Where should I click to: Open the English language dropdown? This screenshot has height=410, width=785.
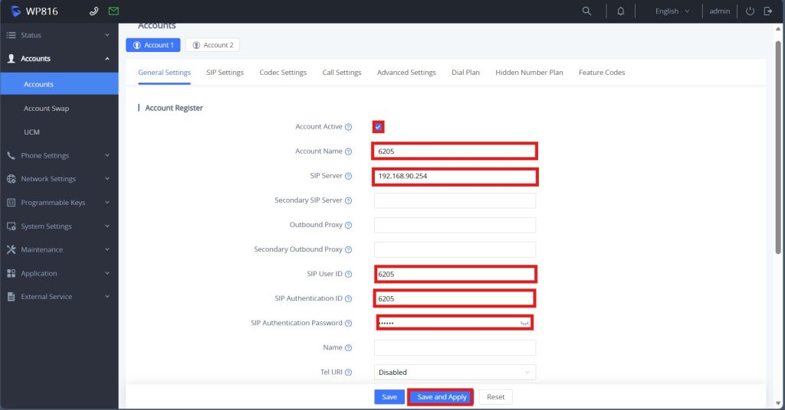tap(672, 11)
